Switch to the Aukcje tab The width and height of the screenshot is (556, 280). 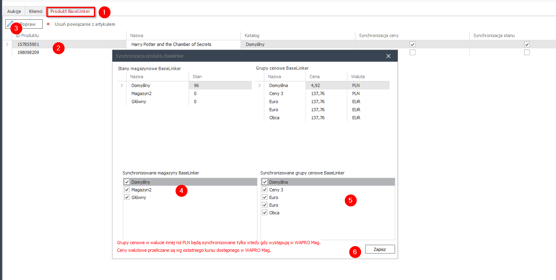[x=14, y=11]
